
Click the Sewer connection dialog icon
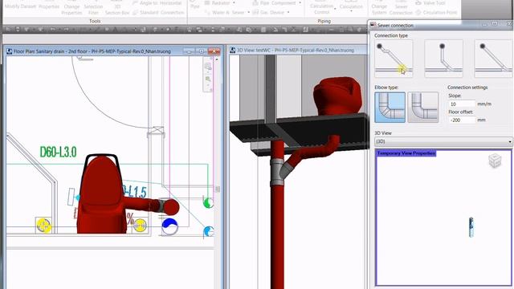[373, 25]
